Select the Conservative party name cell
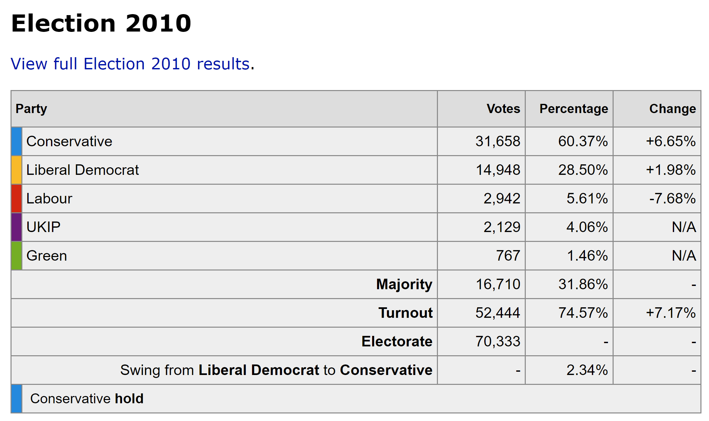 click(69, 141)
